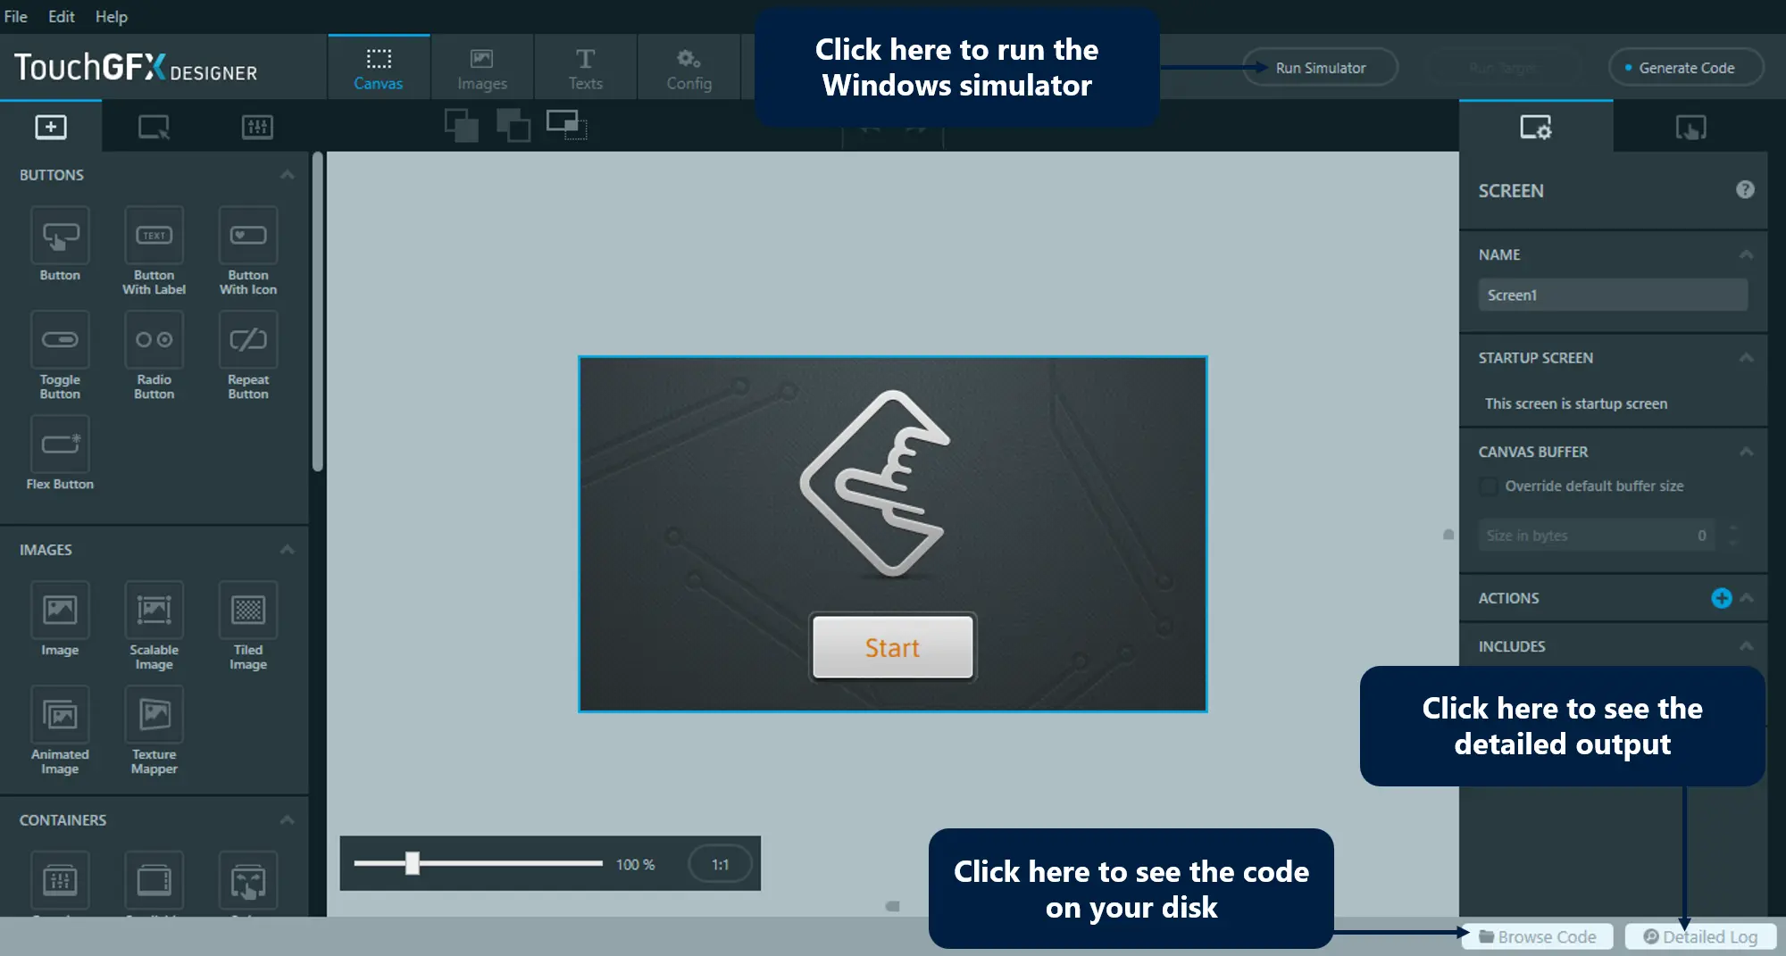
Task: Click the 100 % zoom value
Action: pyautogui.click(x=635, y=864)
